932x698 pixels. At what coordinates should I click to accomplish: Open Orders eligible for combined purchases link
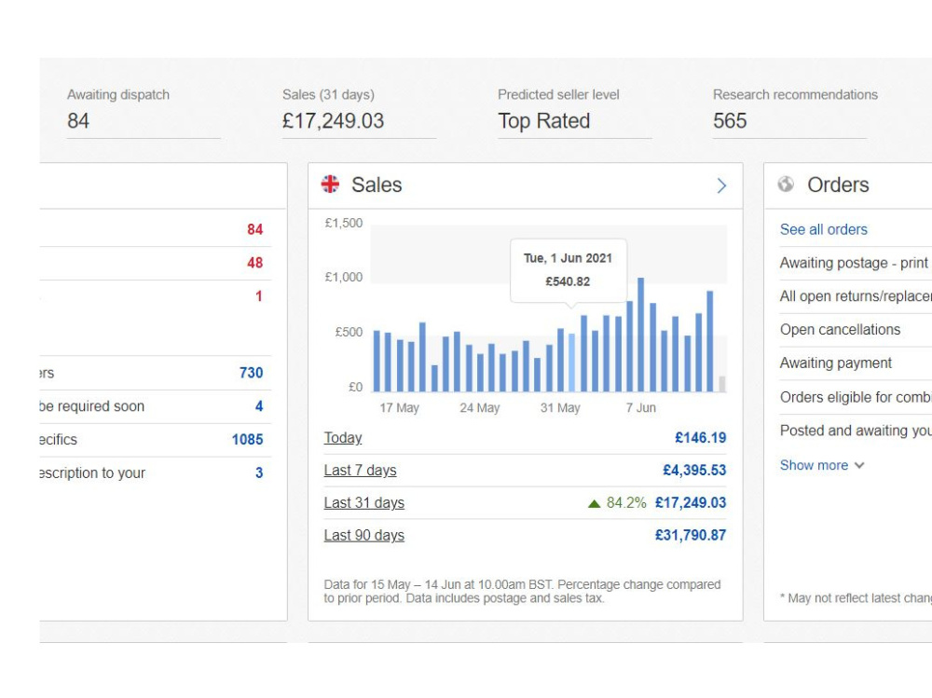point(856,397)
